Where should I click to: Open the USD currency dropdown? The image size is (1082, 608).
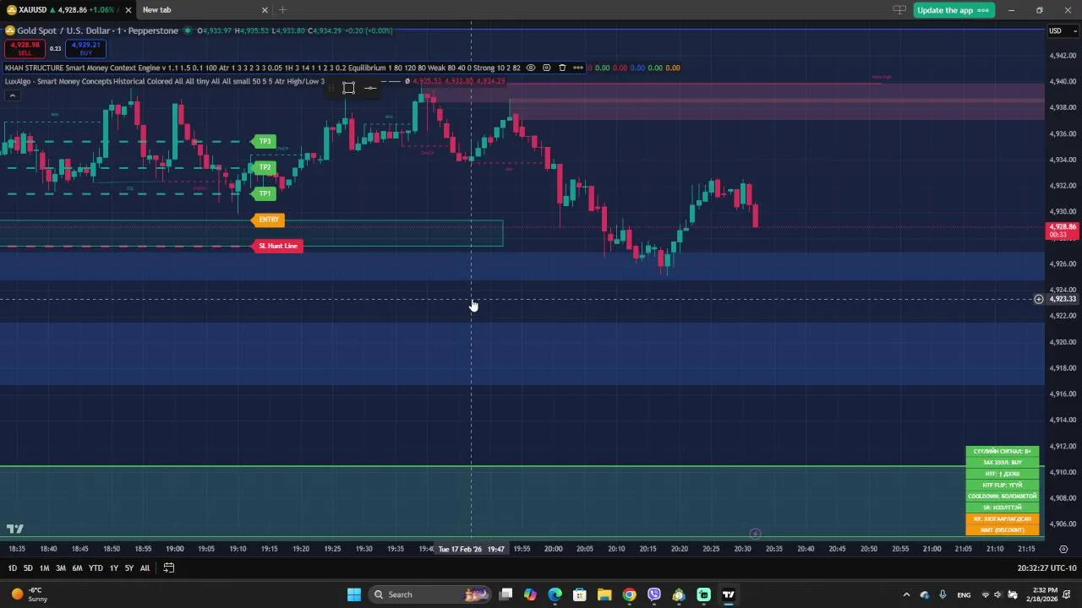(1063, 31)
